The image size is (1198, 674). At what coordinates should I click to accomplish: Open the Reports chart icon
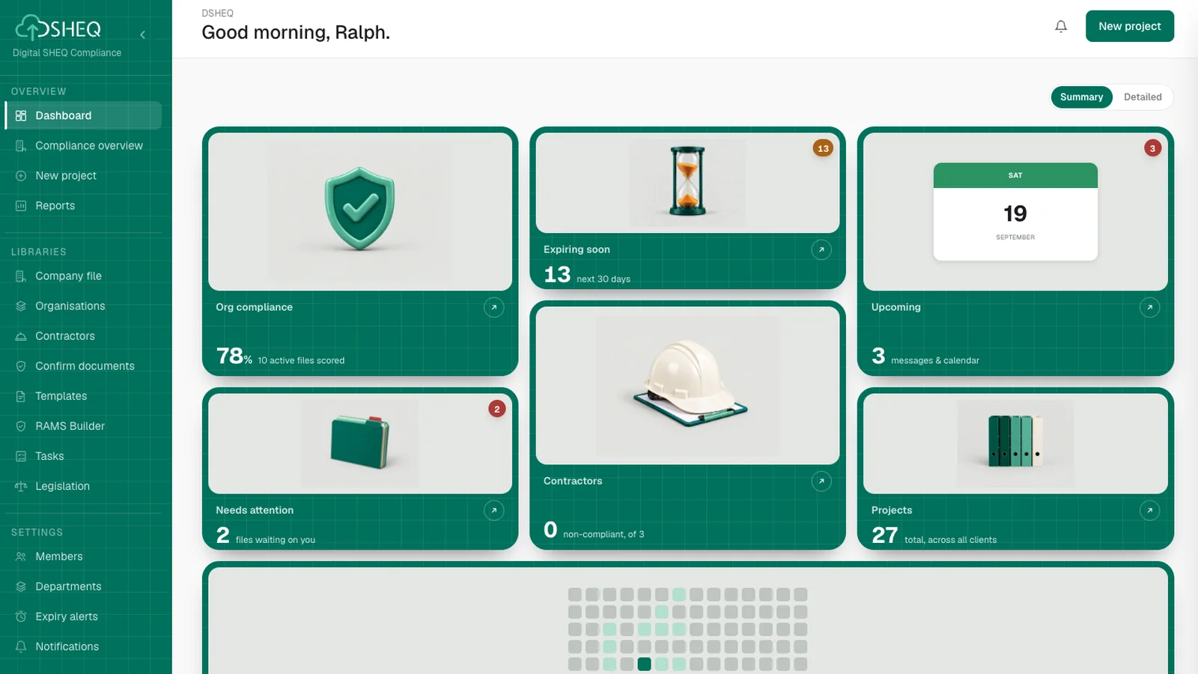click(x=21, y=205)
